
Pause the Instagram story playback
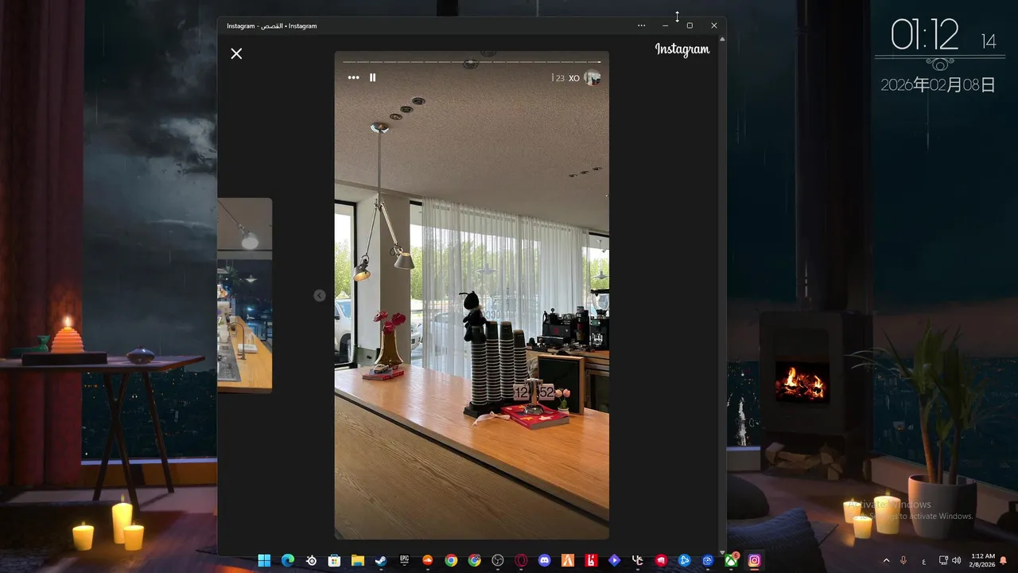(372, 77)
